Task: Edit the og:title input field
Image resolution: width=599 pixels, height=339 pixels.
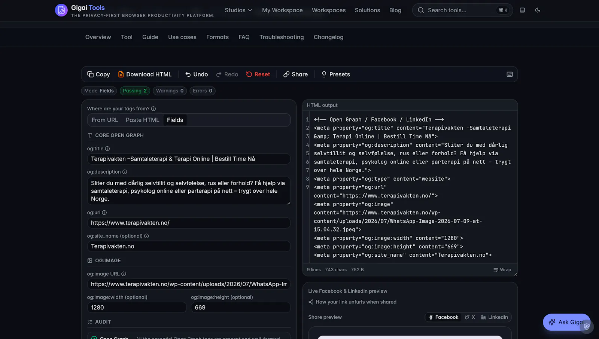Action: click(x=189, y=159)
